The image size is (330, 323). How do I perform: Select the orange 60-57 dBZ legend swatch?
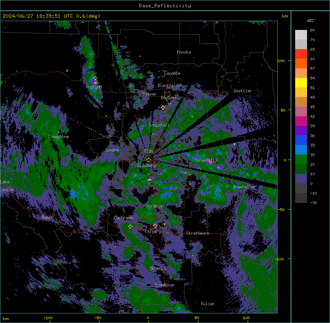tap(301, 63)
